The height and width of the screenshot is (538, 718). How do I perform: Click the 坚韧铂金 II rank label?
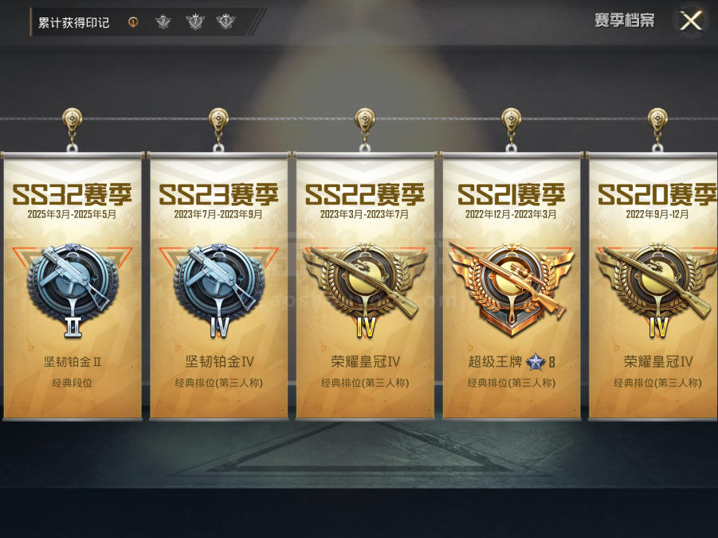[x=73, y=362]
